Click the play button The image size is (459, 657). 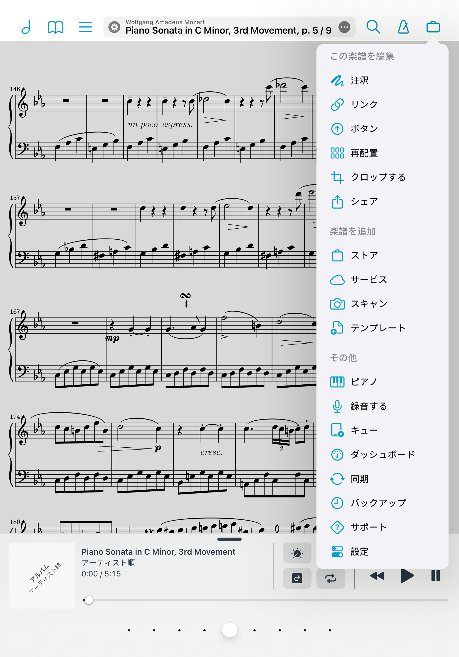point(407,576)
